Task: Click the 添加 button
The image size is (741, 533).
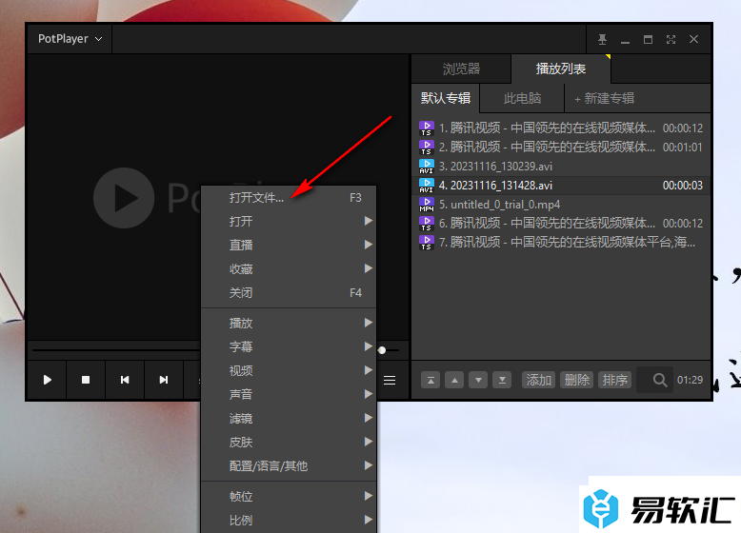Action: [x=539, y=380]
